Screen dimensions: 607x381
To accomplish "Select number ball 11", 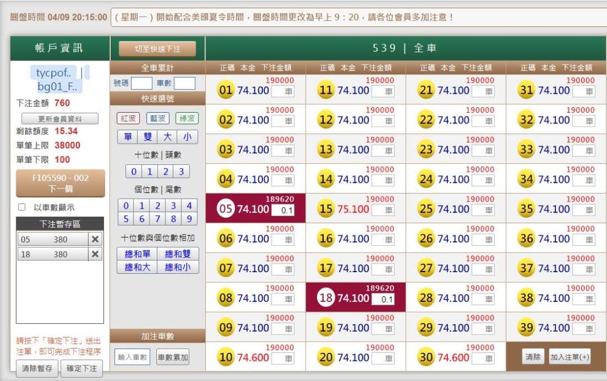I will [x=326, y=90].
